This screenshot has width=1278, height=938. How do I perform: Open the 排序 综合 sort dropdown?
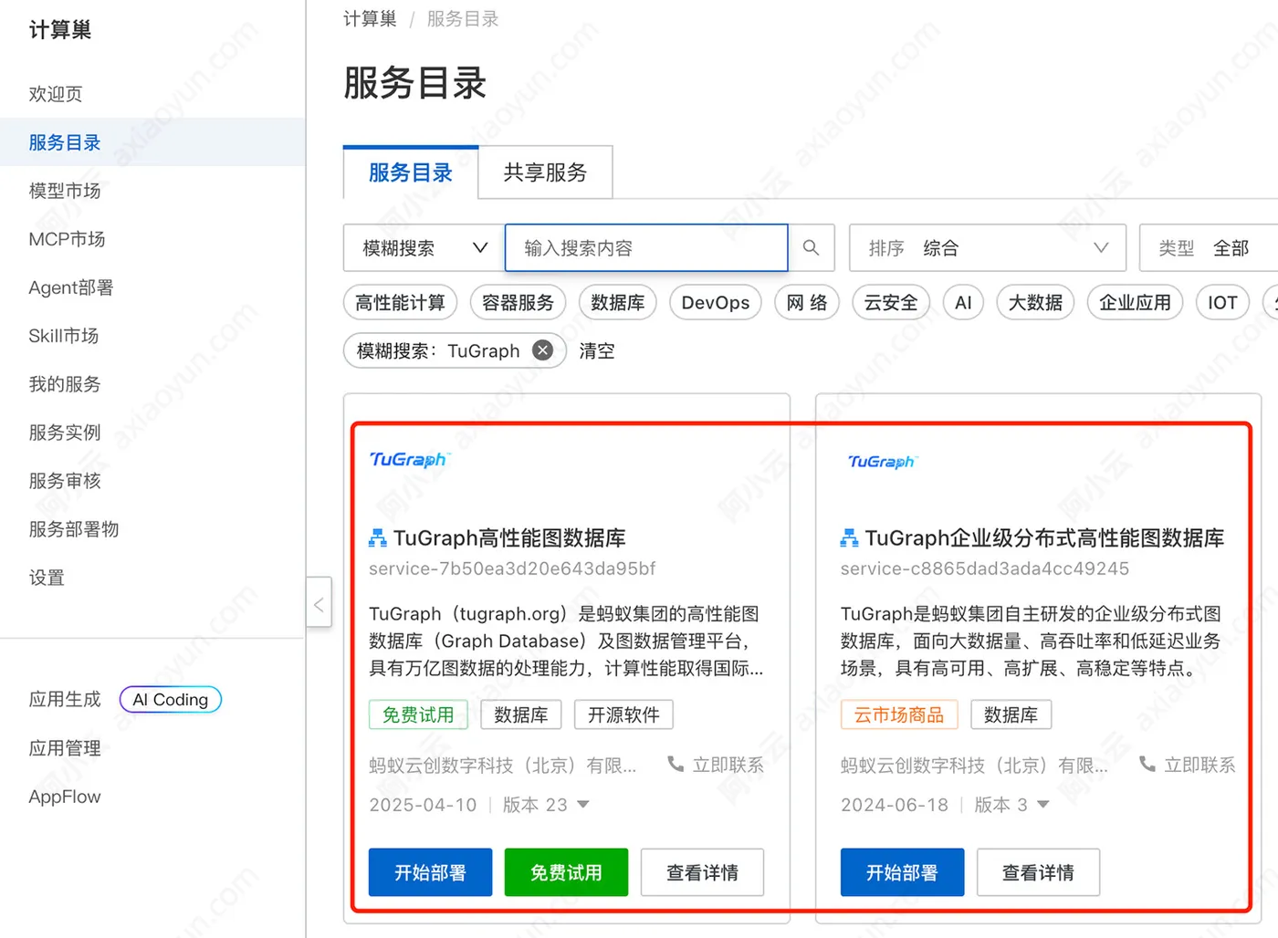coord(988,248)
